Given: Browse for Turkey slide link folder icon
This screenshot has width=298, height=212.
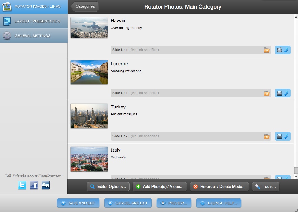Looking at the screenshot, I should click(267, 137).
